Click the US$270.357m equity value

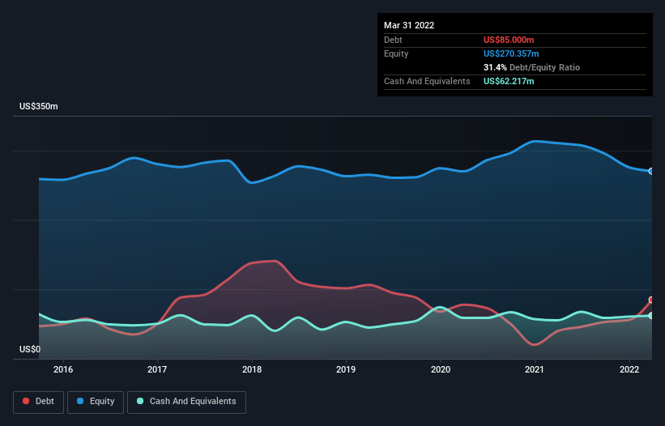[x=511, y=53]
